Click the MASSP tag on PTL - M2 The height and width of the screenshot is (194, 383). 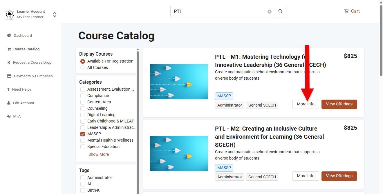click(224, 168)
